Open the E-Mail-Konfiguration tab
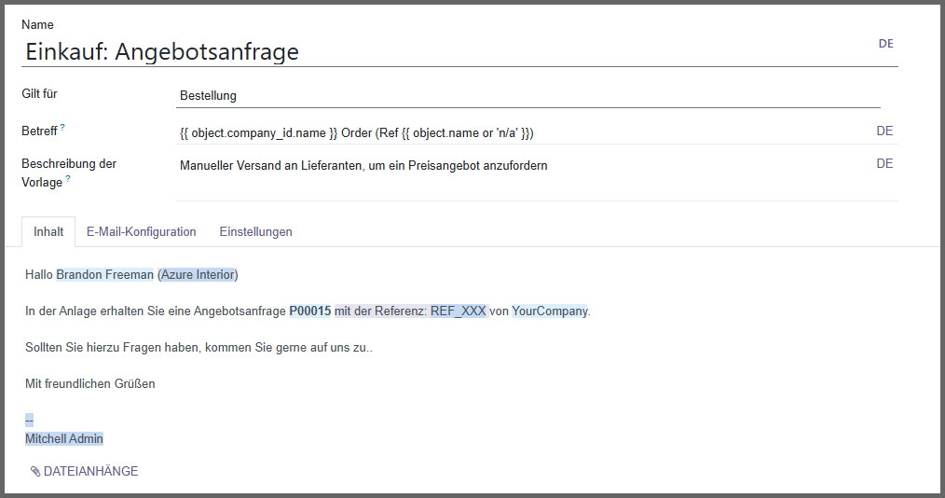Screen dimensions: 945x498 tap(141, 232)
